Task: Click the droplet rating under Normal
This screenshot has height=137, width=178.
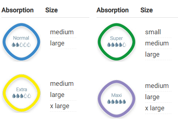Action: coord(21,45)
